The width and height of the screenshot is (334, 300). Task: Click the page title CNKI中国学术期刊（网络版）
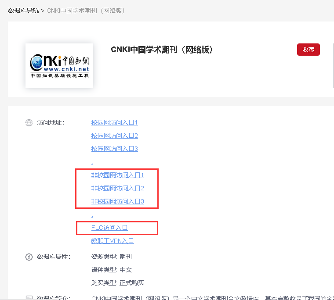(x=162, y=50)
